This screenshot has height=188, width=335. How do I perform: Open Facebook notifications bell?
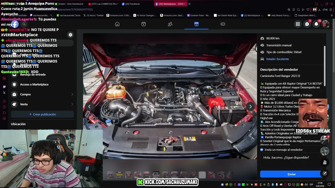(316, 24)
